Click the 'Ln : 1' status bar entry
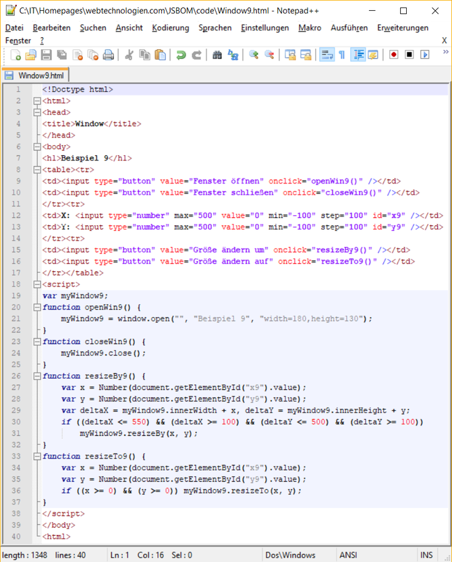Screen dimensions: 452x562 coord(119,555)
